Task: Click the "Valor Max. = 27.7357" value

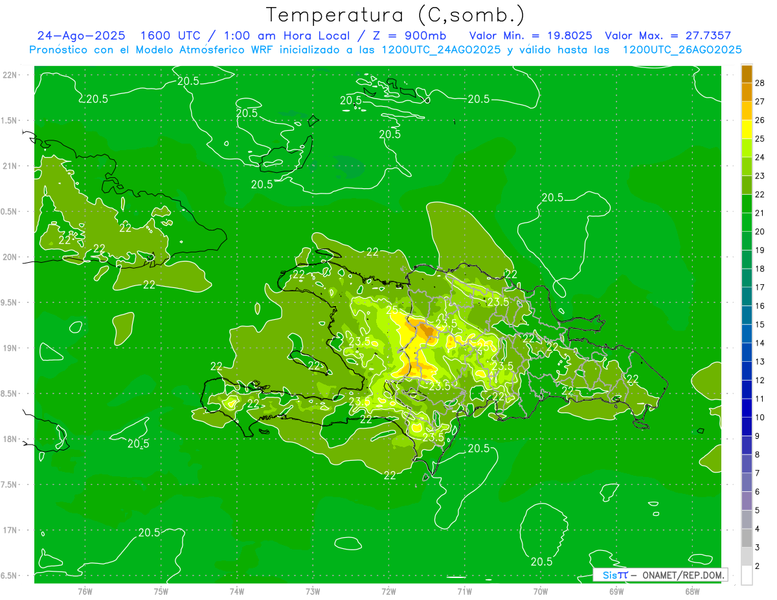Action: (668, 36)
